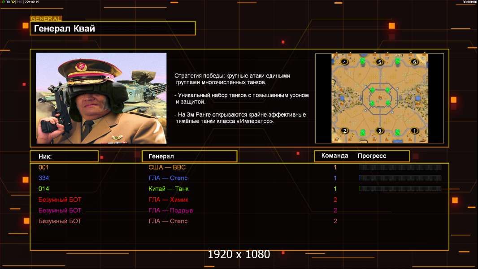The height and width of the screenshot is (269, 478).
Task: Click the 'Генерал Квай' title field
Action: click(113, 28)
